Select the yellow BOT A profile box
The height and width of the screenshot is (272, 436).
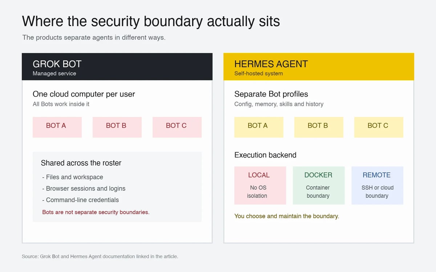[259, 127]
